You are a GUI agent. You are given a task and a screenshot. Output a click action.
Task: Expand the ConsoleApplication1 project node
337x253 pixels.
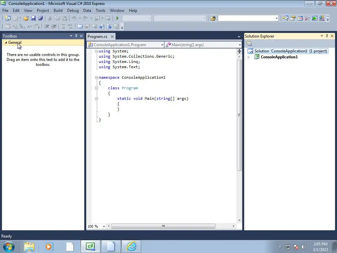(x=249, y=57)
